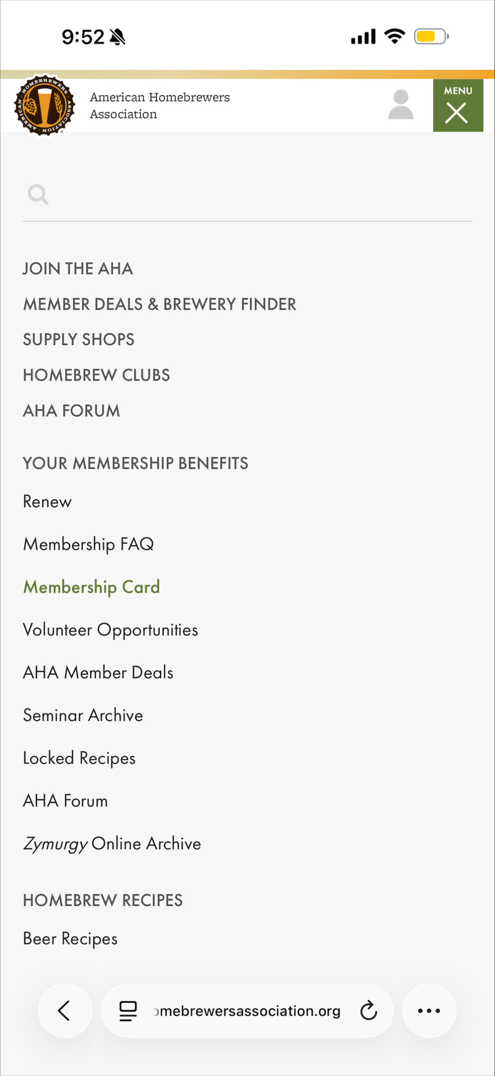Viewport: 495px width, 1076px height.
Task: Reload the page with the refresh icon
Action: coord(369,1010)
